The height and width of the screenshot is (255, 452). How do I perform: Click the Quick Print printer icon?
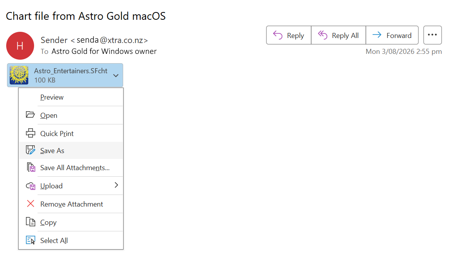31,133
